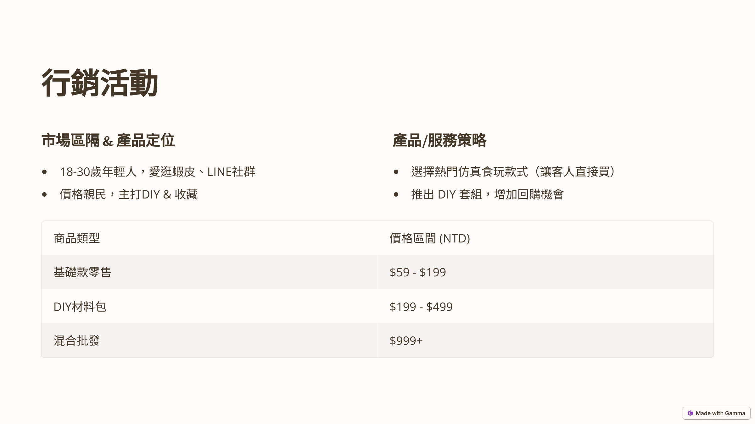Image resolution: width=755 pixels, height=424 pixels.
Task: Click the 混合批發 table cell
Action: pyautogui.click(x=77, y=341)
